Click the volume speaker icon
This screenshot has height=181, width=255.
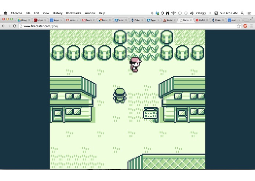click(x=192, y=13)
